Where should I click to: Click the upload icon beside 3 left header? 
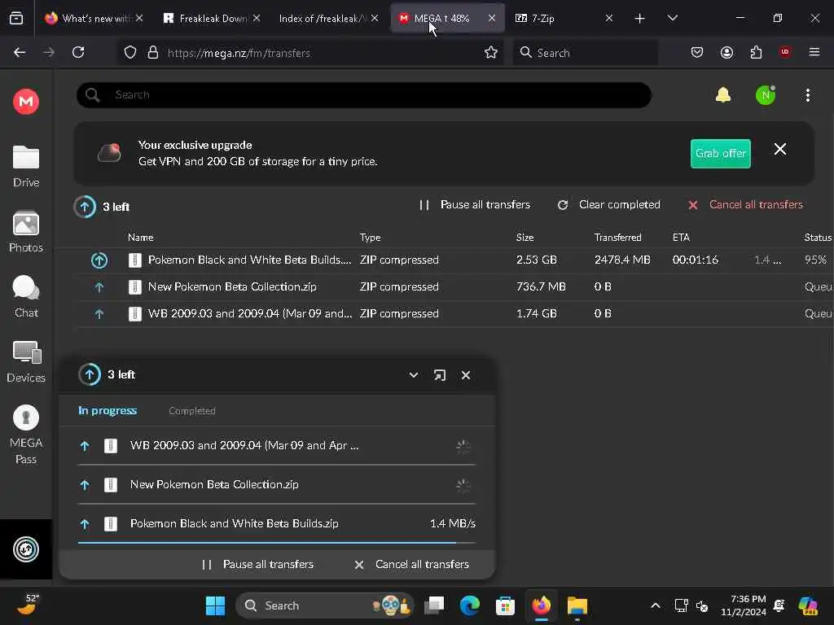[85, 207]
